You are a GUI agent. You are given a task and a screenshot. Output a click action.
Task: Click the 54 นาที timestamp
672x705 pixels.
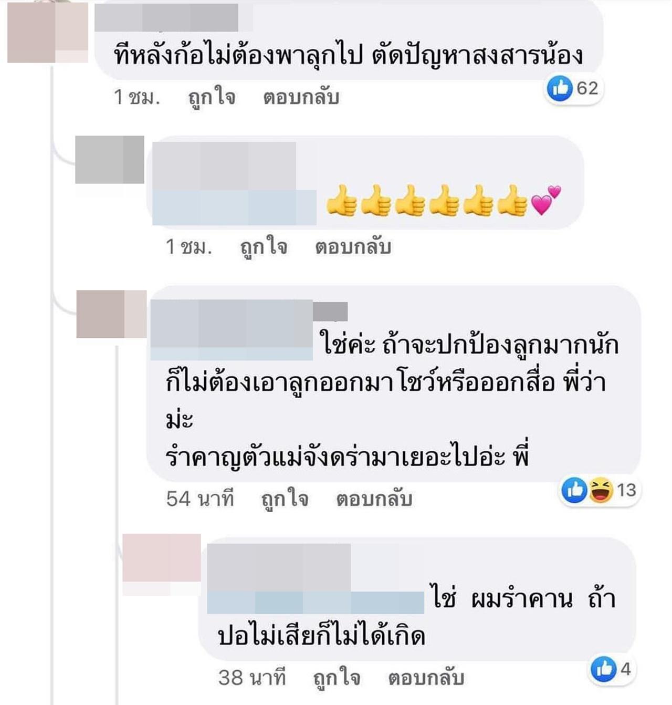[200, 499]
